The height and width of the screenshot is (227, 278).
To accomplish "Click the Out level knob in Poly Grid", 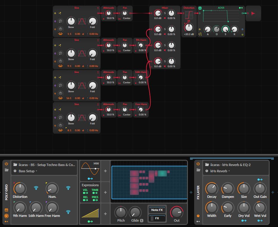I will coord(177,212).
